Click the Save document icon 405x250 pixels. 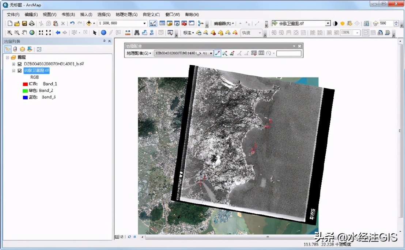pyautogui.click(x=24, y=23)
